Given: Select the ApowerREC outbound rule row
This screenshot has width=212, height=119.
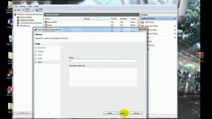Looking at the screenshot, I should (90, 22).
